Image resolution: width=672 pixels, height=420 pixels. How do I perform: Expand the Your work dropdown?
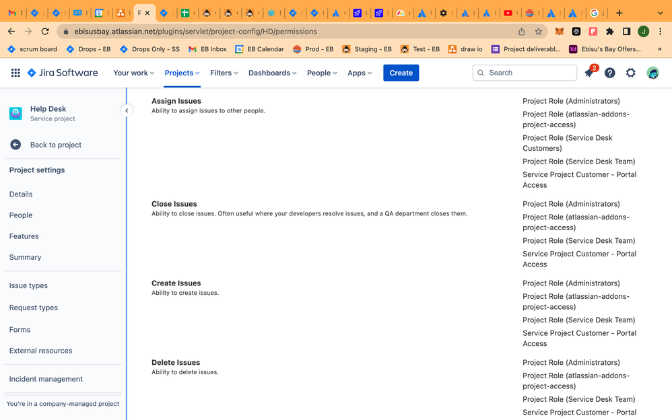point(133,73)
